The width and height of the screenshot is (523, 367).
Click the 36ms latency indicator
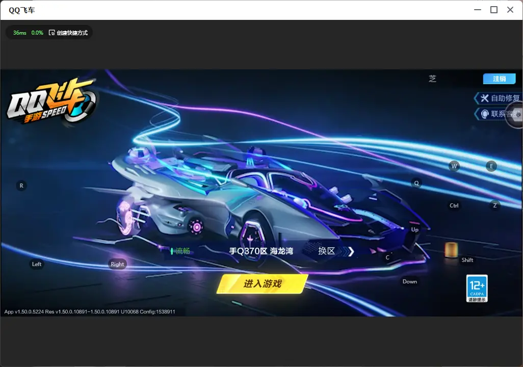coord(20,33)
